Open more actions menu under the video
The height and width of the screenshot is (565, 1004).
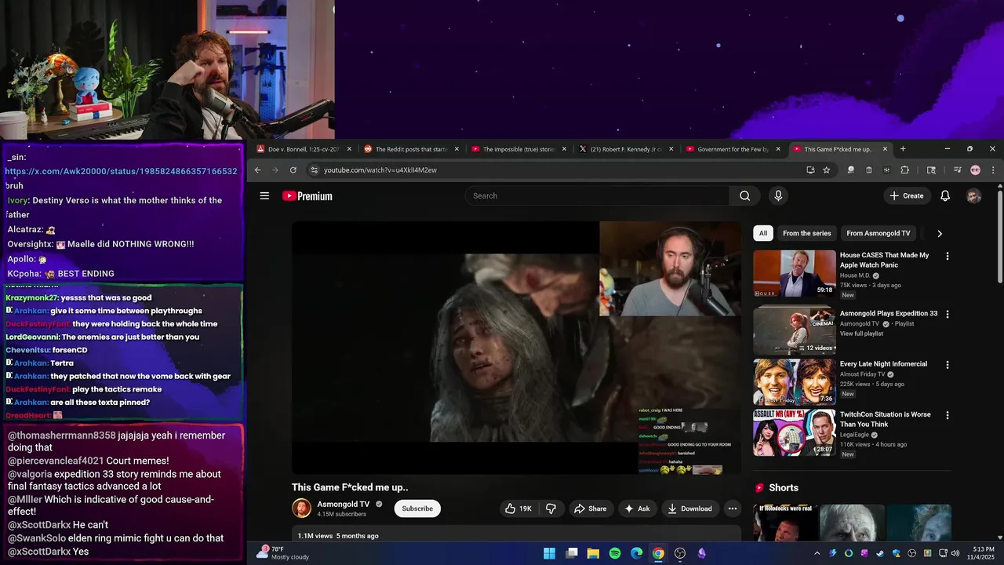coord(732,508)
